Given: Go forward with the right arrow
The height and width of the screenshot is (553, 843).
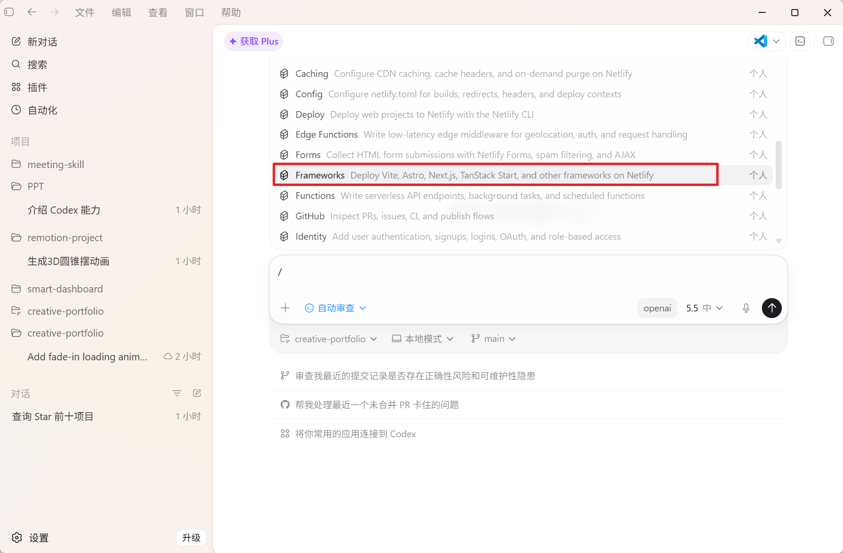Looking at the screenshot, I should pos(55,12).
